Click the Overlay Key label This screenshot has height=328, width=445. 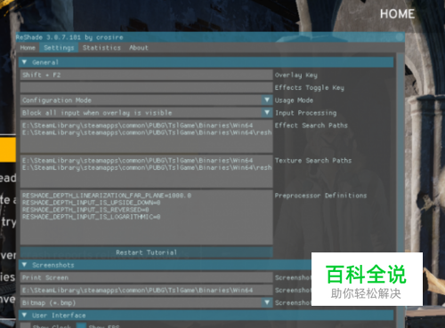296,76
